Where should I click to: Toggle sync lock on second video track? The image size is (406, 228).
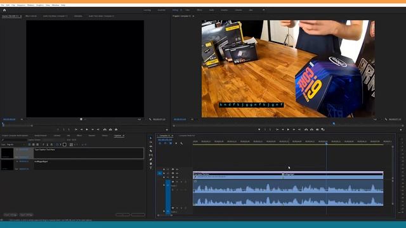173,174
